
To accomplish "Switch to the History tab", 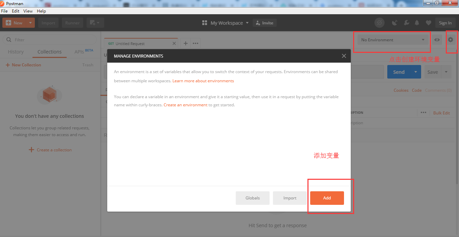I will (16, 52).
